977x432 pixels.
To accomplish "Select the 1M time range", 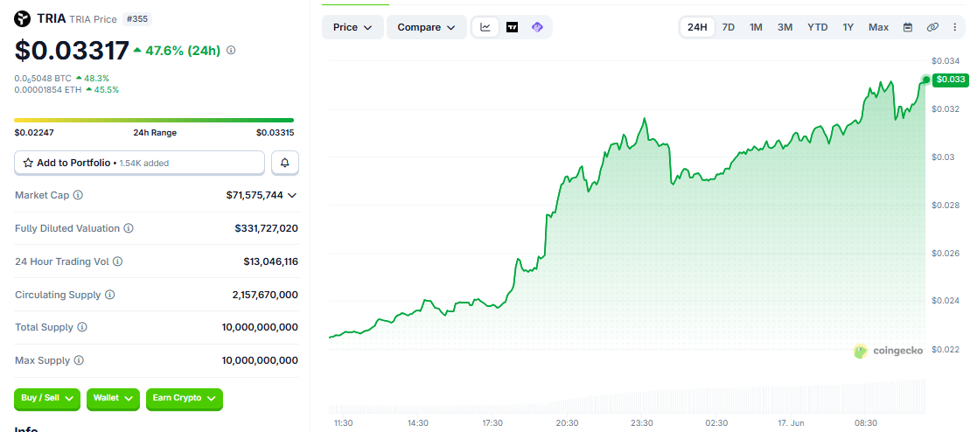I will tap(756, 27).
